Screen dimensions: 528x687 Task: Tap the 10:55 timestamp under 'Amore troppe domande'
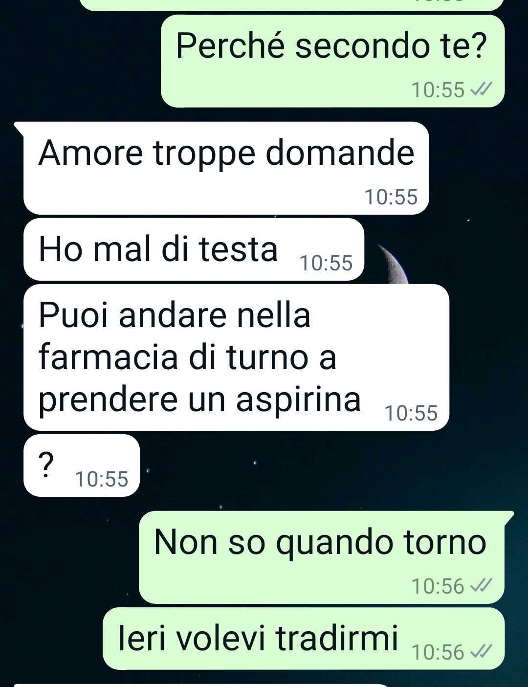(x=391, y=197)
